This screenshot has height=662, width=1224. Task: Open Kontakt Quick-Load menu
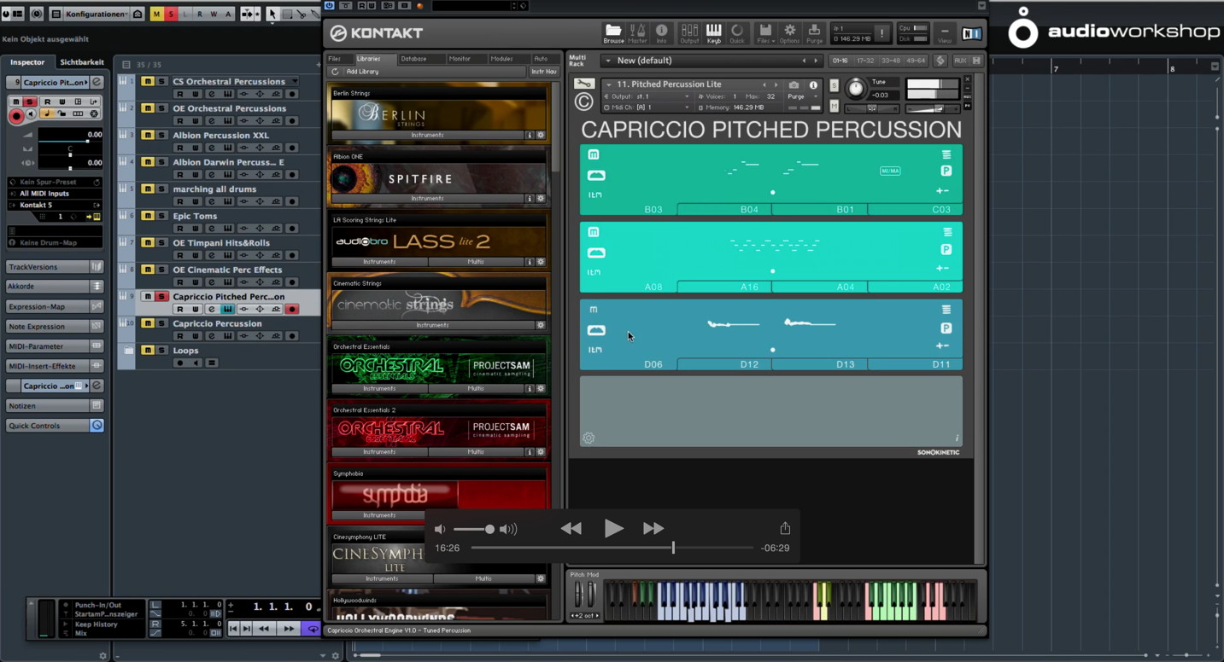[x=736, y=34]
